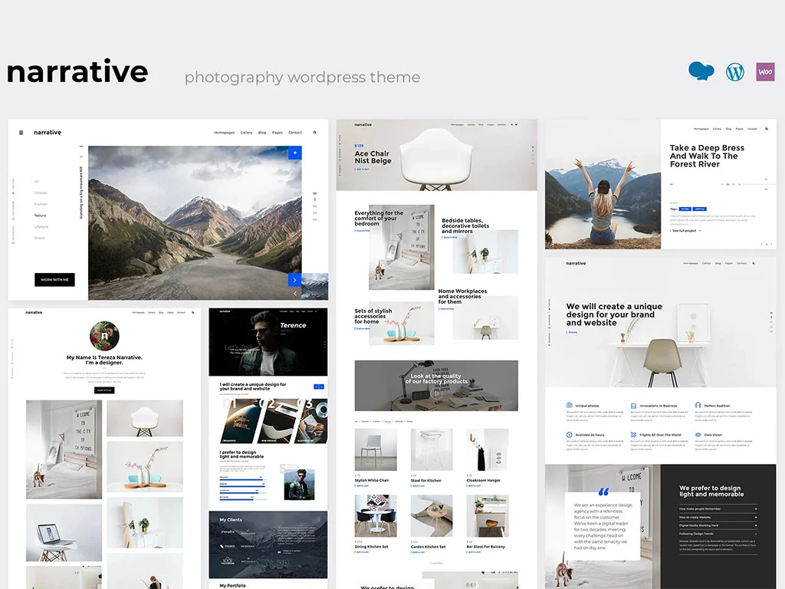Viewport: 785px width, 589px height.
Task: Click the WORK WITH ME button
Action: click(x=54, y=279)
